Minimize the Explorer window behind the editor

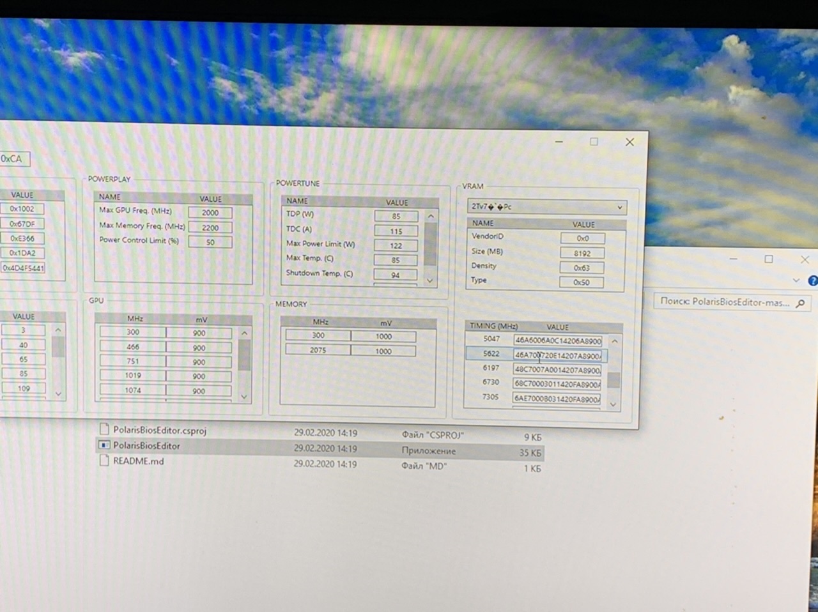pyautogui.click(x=733, y=259)
